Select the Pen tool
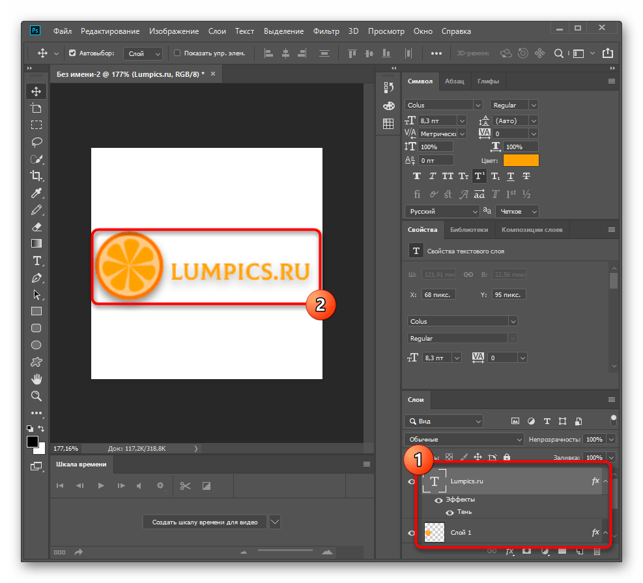This screenshot has height=583, width=643. pos(36,277)
